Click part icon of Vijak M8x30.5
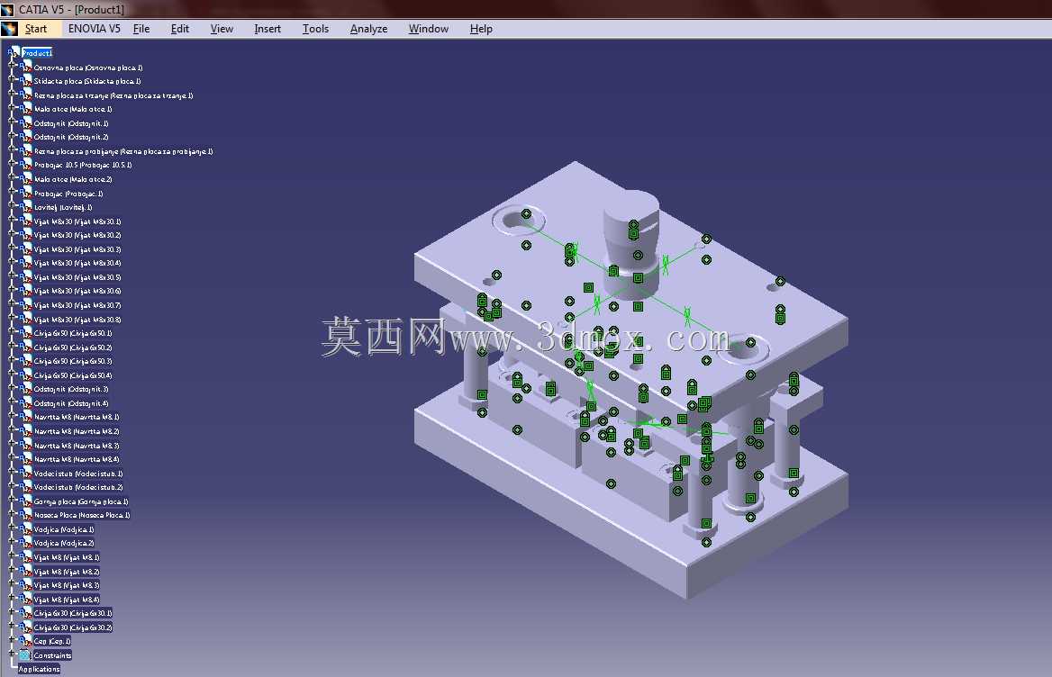The height and width of the screenshot is (677, 1052). [25, 276]
